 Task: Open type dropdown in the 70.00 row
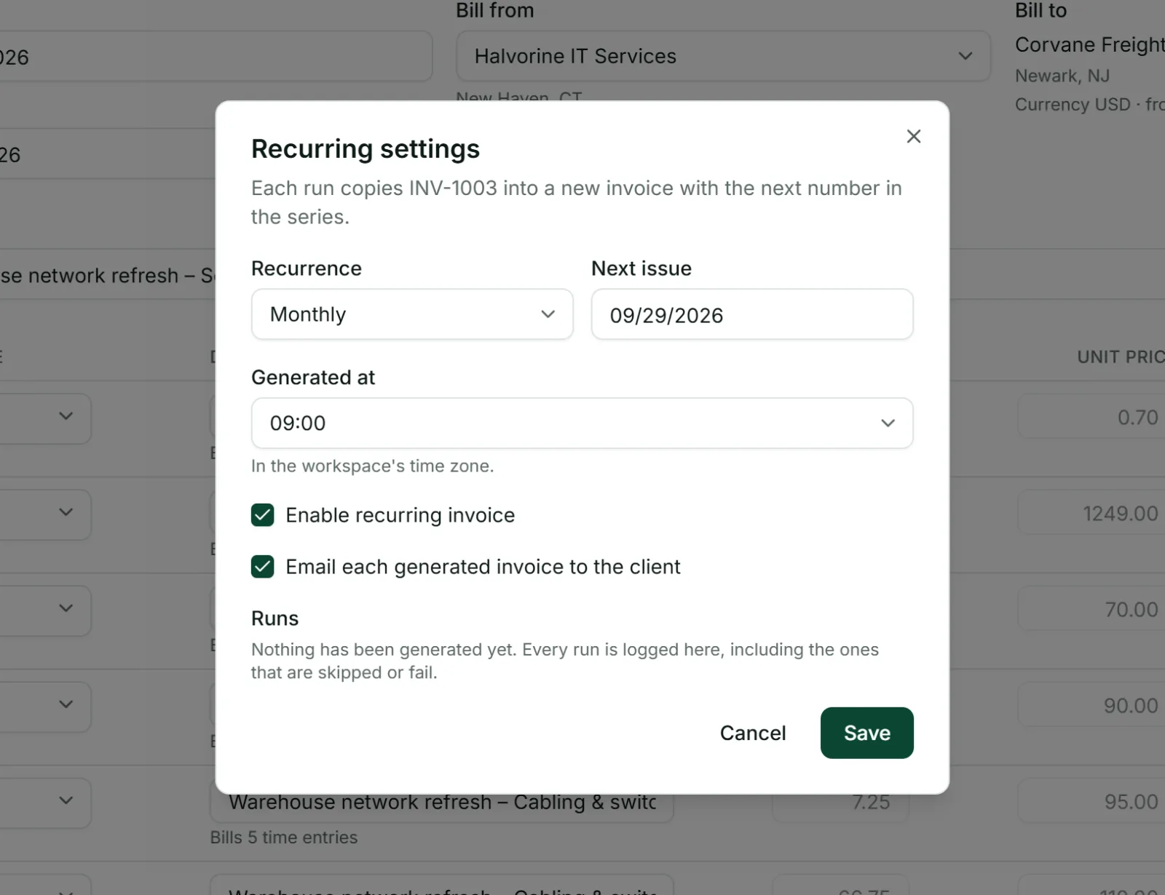tap(45, 610)
